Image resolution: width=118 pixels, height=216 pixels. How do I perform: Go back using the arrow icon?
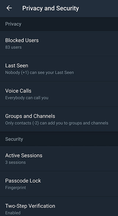tap(9, 8)
